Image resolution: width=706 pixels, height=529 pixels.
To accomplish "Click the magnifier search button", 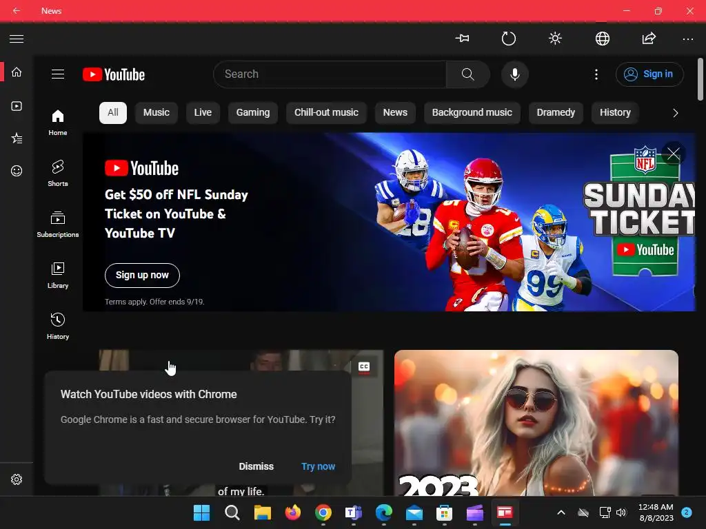I will pos(468,74).
